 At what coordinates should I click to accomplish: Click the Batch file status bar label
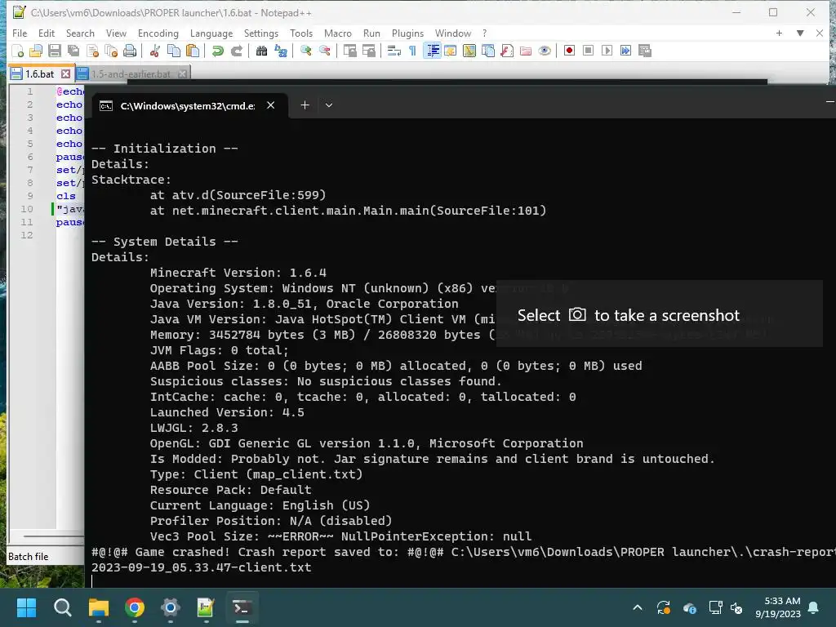coord(29,556)
